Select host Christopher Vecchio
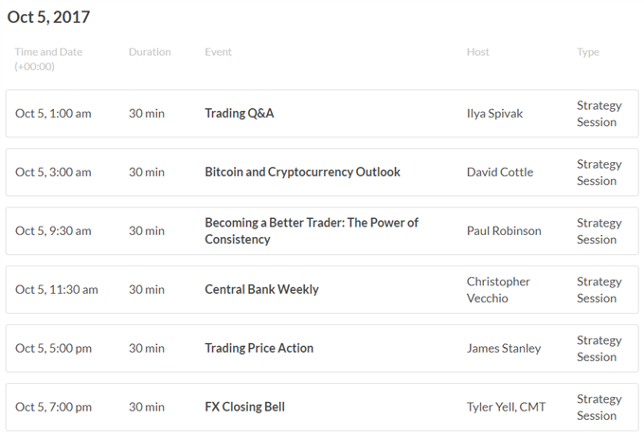This screenshot has width=644, height=437. 498,289
